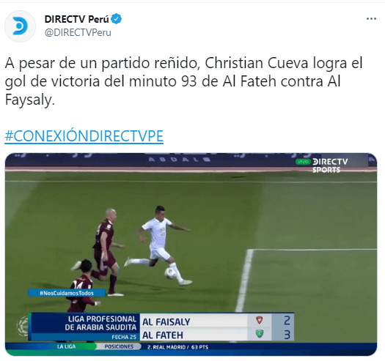The height and width of the screenshot is (361, 385).
Task: Select the POSICIONES ticker tab
Action: [119, 346]
